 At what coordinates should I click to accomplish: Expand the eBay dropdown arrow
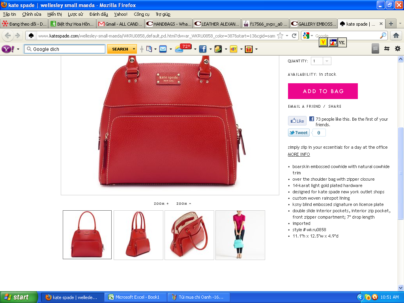[241, 49]
